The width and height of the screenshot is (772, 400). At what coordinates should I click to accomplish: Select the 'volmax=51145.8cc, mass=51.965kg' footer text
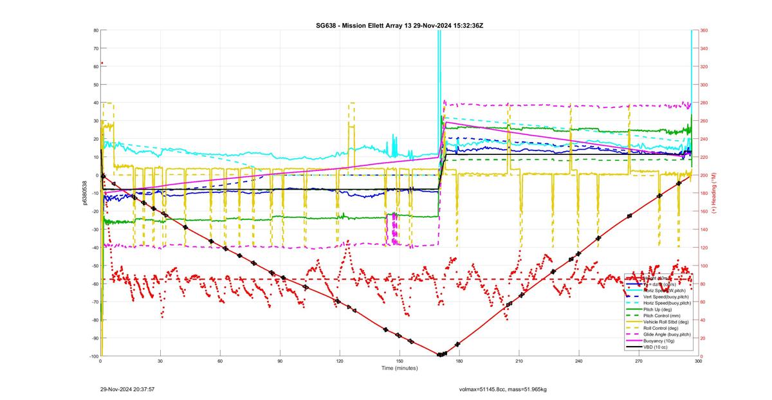click(503, 389)
